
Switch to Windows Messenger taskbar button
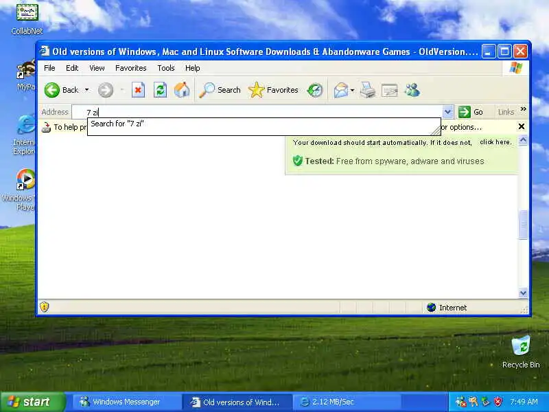pyautogui.click(x=128, y=402)
